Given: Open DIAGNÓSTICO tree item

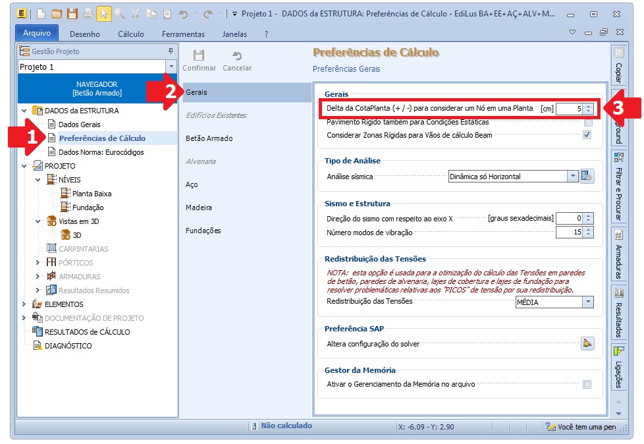Looking at the screenshot, I should click(x=68, y=346).
